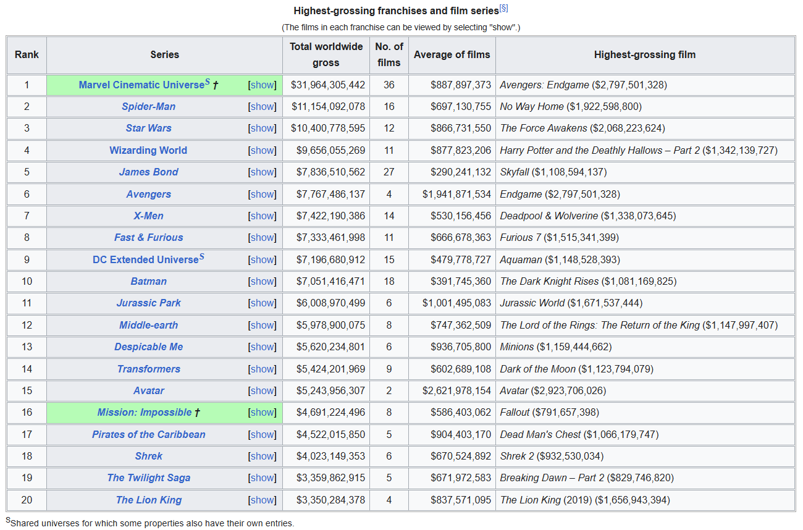Follow the Pirates of the Caribbean link
Image resolution: width=803 pixels, height=530 pixels.
coord(148,435)
